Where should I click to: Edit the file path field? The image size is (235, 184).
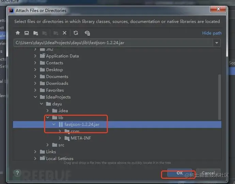click(x=113, y=43)
